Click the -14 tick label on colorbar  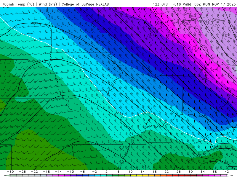click(58, 172)
